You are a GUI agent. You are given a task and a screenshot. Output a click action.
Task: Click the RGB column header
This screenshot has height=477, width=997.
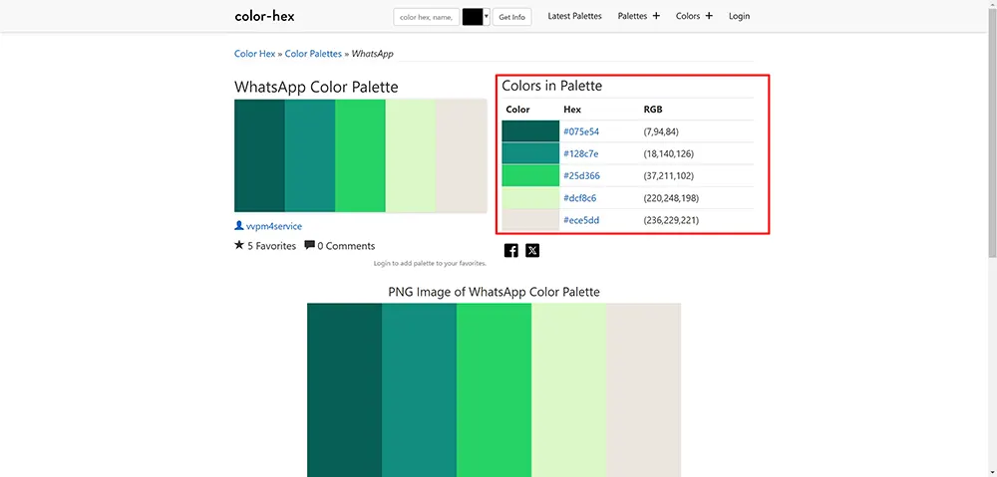(653, 110)
